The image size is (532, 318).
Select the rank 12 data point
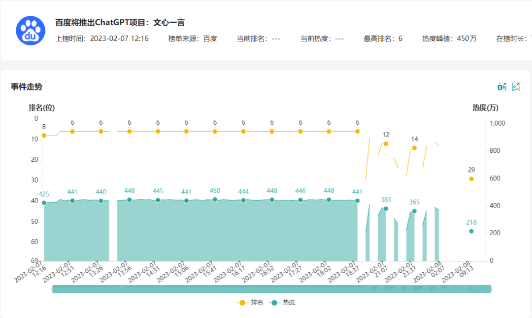pos(386,144)
